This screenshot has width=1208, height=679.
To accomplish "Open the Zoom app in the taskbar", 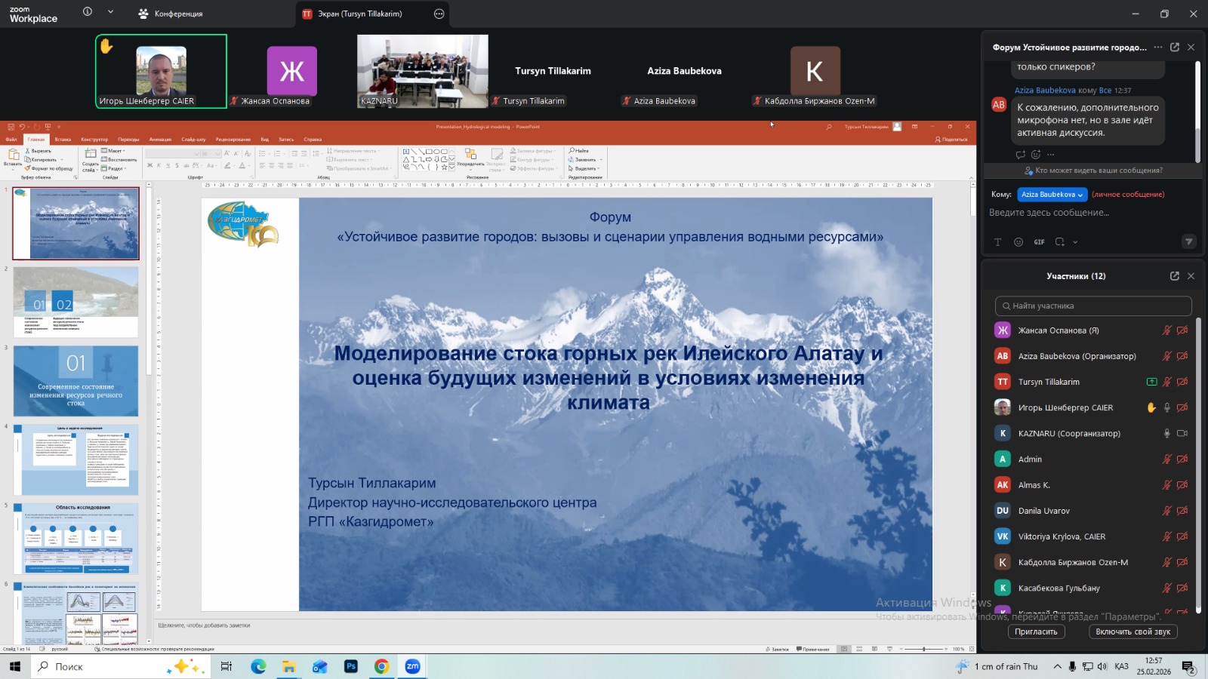I will [412, 666].
